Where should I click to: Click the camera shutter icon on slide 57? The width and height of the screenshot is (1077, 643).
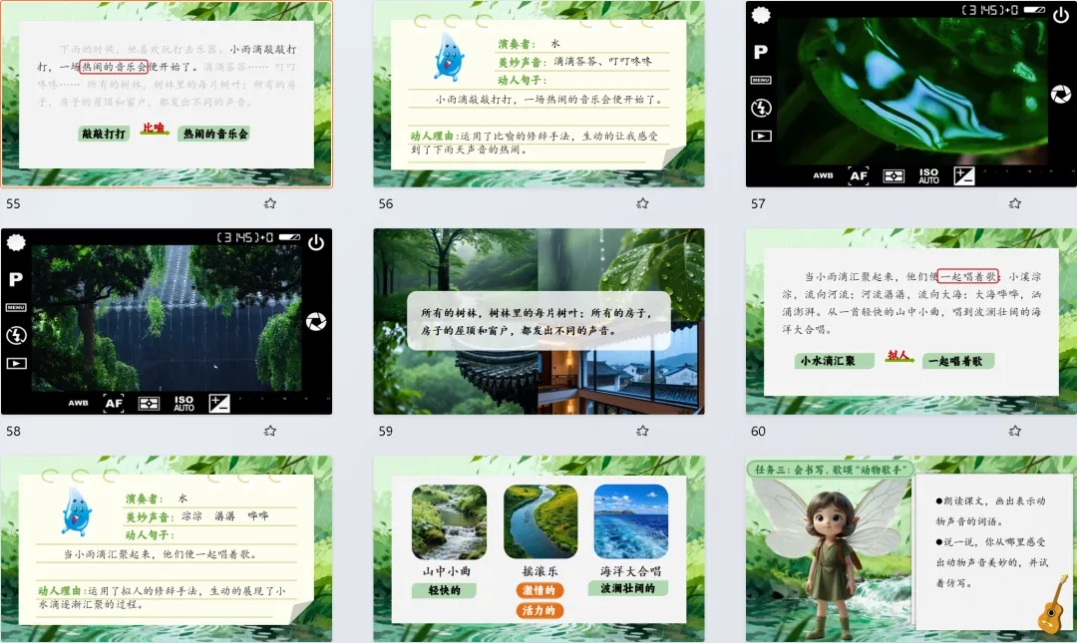point(1060,94)
